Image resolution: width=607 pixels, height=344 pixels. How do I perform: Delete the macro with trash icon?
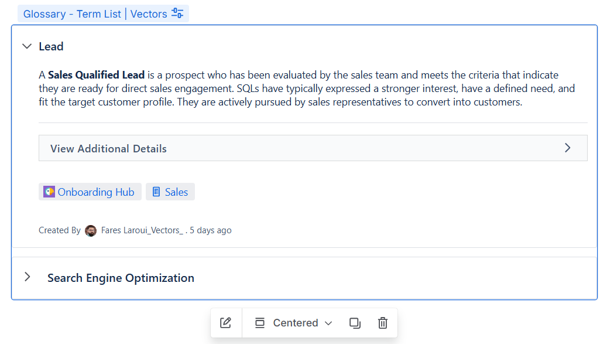coord(382,323)
